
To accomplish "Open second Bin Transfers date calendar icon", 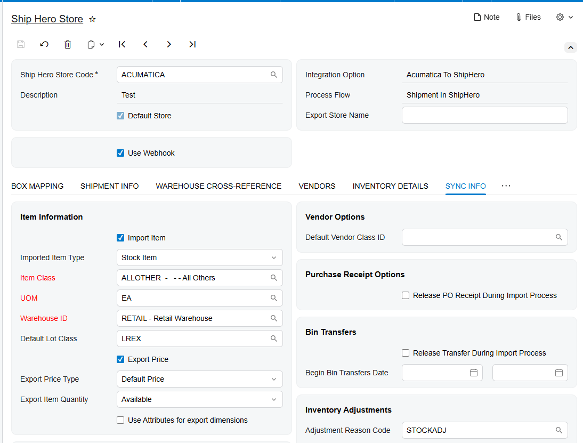I will (559, 373).
